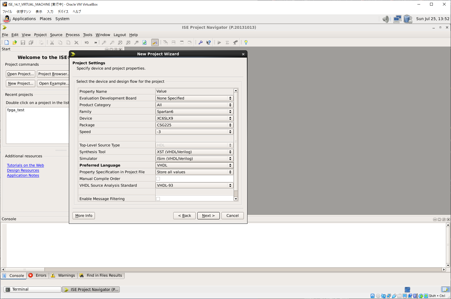The image size is (451, 299).
Task: Toggle the highlighted hammer design toolbar icon
Action: point(155,42)
